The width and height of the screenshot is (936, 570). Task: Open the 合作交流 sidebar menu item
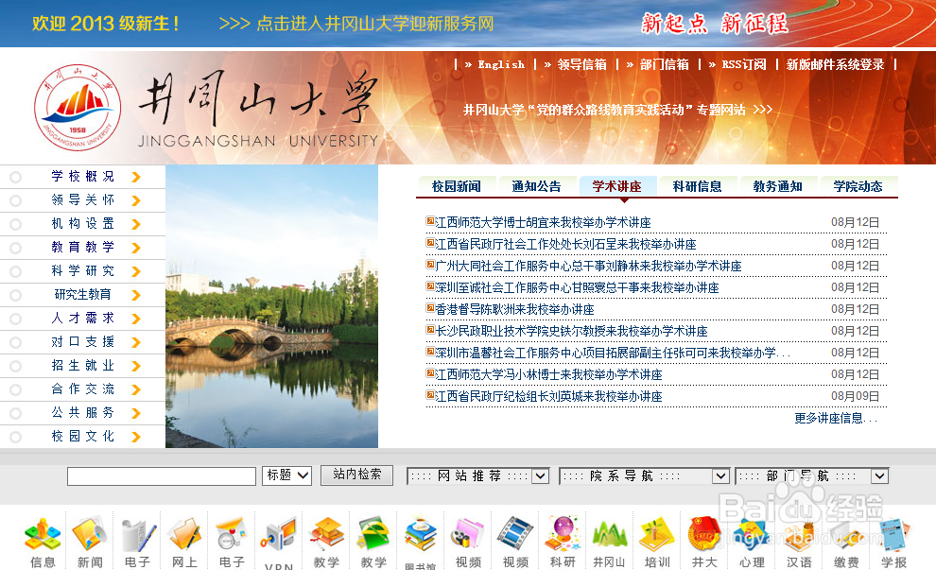82,389
